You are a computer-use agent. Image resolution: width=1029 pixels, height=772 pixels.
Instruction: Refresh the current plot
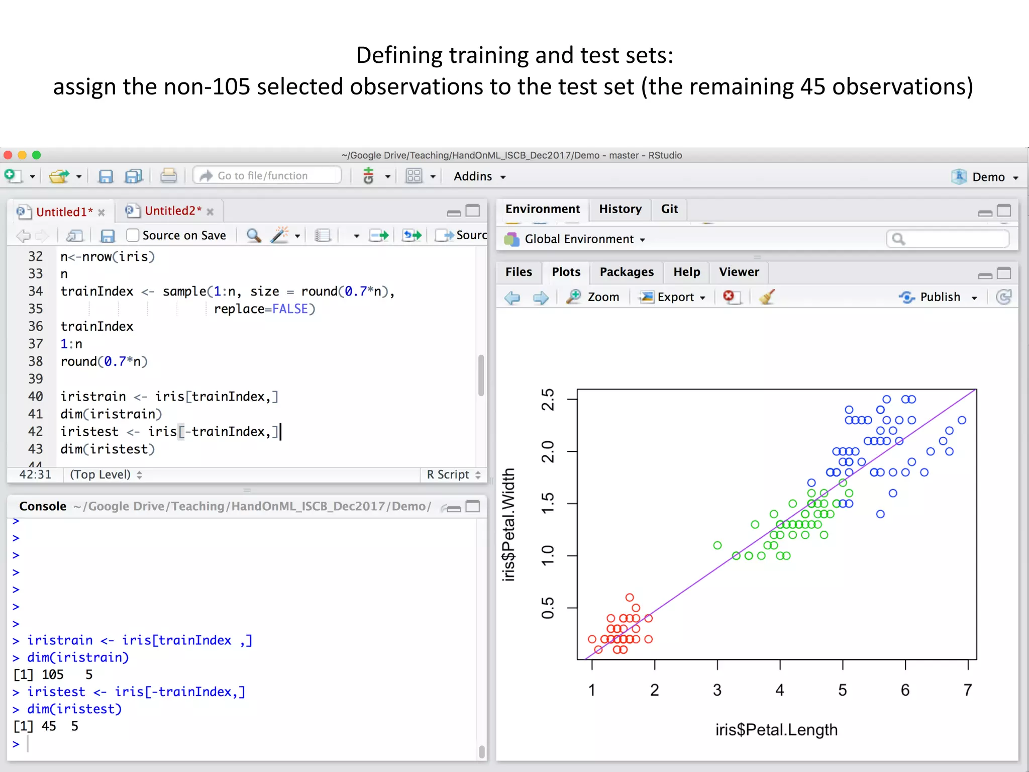coord(1003,297)
